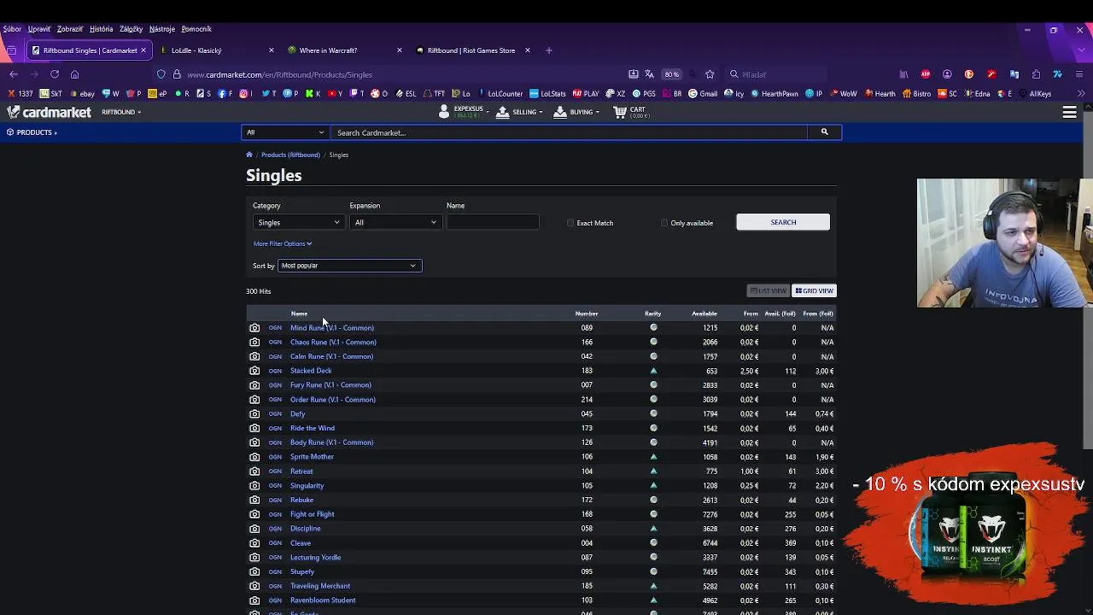
Task: Open Products (Riftbound) breadcrumb link
Action: 290,155
